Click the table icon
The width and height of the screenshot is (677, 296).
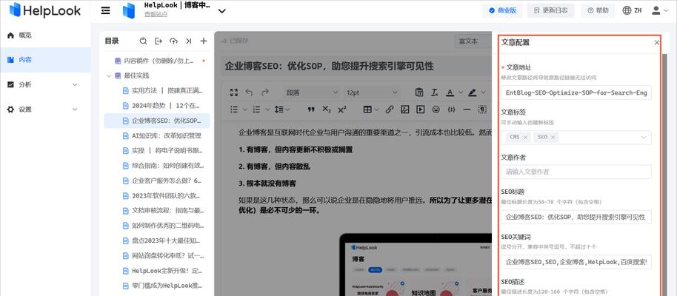[x=367, y=110]
